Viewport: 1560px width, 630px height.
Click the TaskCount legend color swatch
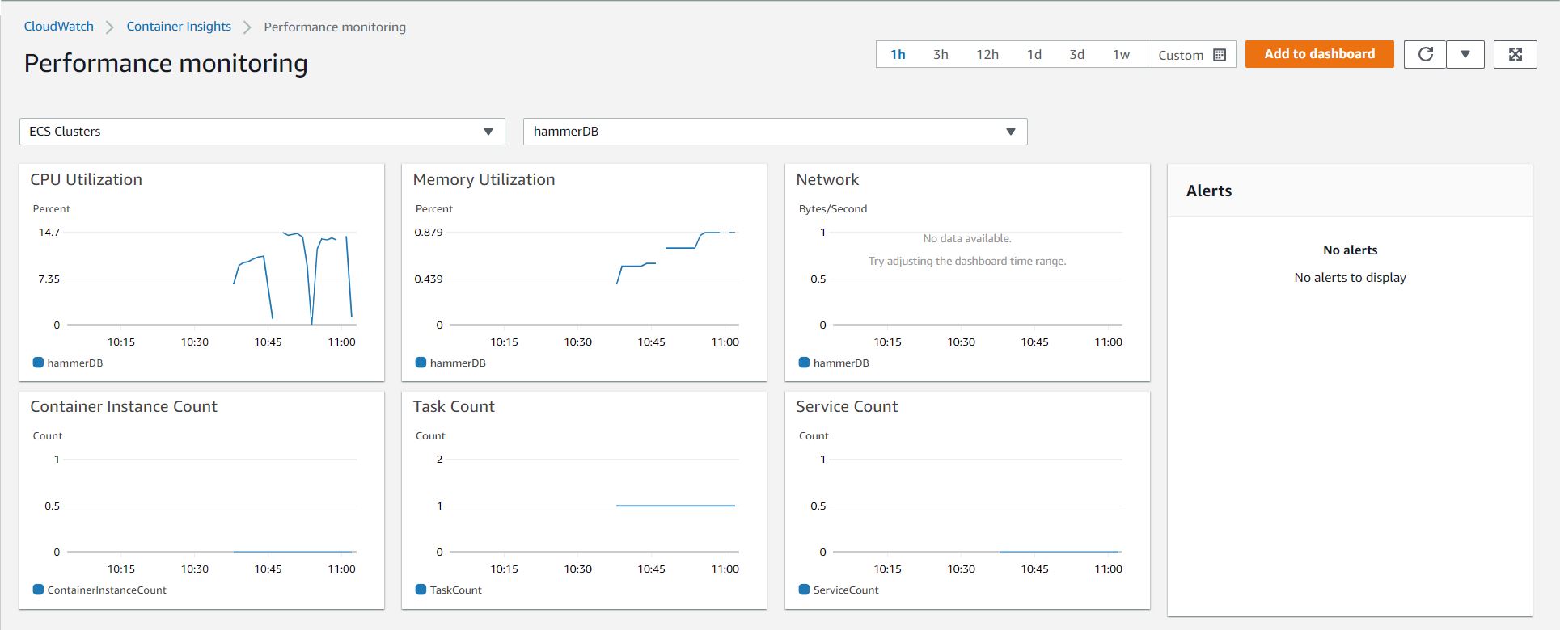click(421, 590)
